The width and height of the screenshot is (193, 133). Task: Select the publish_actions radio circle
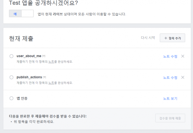pos(12,77)
